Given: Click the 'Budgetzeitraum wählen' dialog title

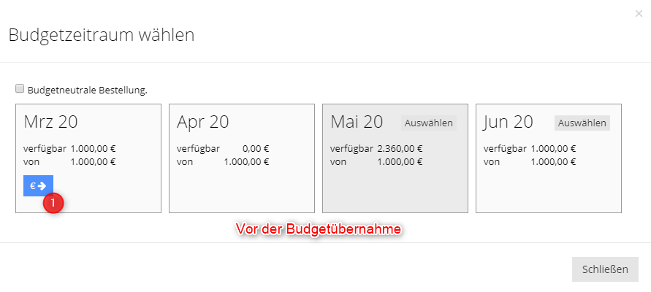Looking at the screenshot, I should pos(101,34).
